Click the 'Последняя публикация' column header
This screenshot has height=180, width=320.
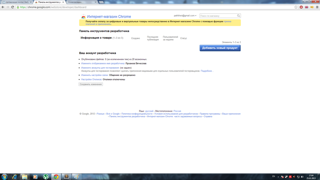click(x=153, y=38)
